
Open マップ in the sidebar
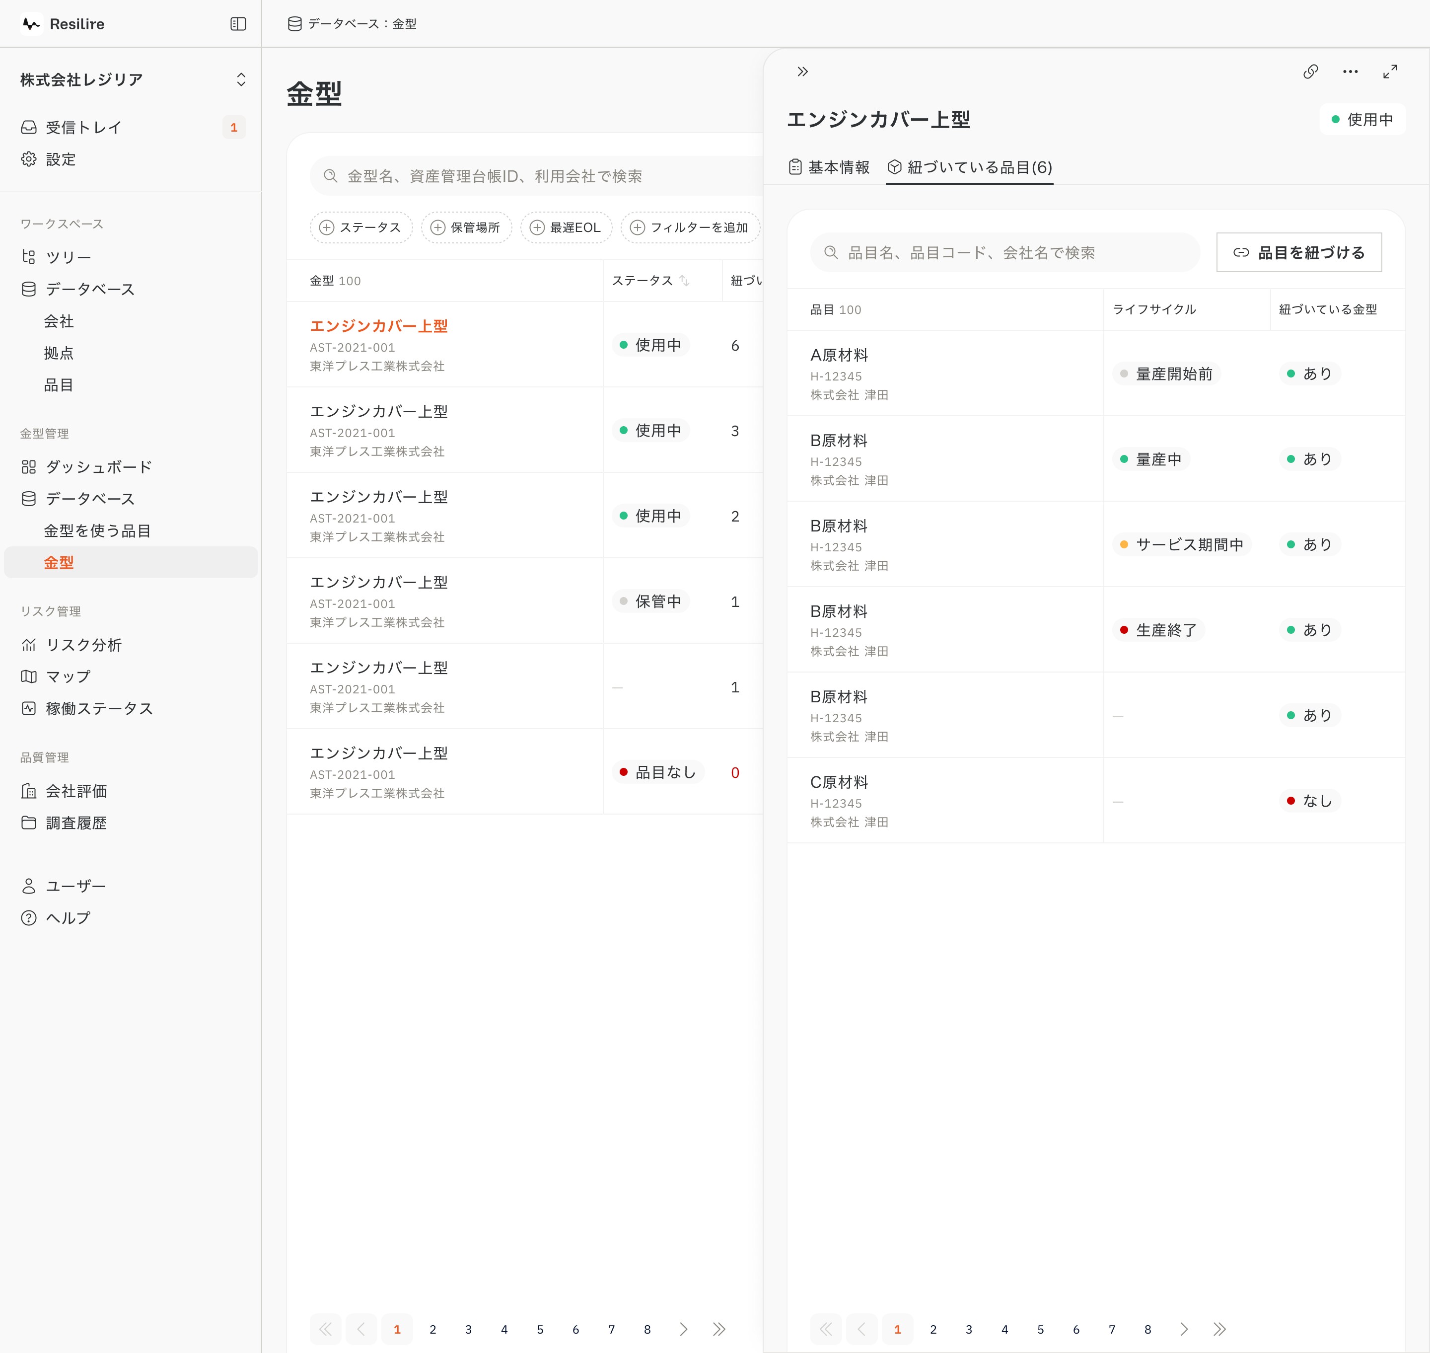click(x=68, y=676)
